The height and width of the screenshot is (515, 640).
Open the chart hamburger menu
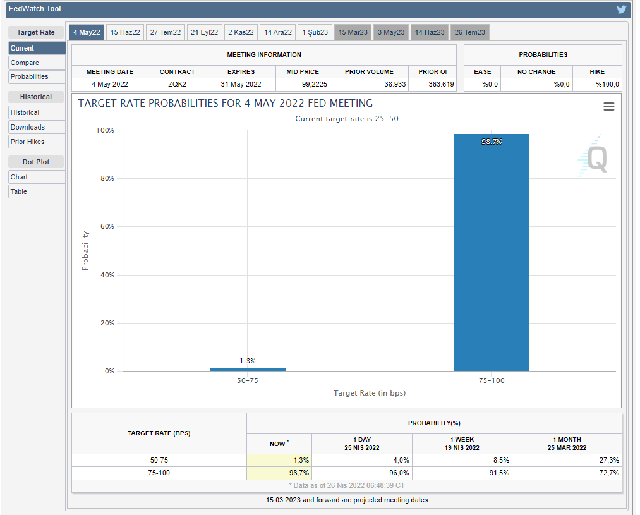(609, 107)
